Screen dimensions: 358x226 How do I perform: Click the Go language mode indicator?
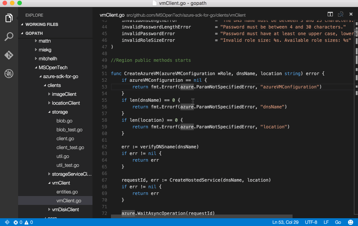coord(338,222)
